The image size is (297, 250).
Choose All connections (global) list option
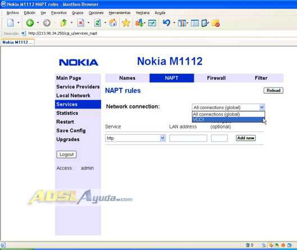(x=229, y=114)
